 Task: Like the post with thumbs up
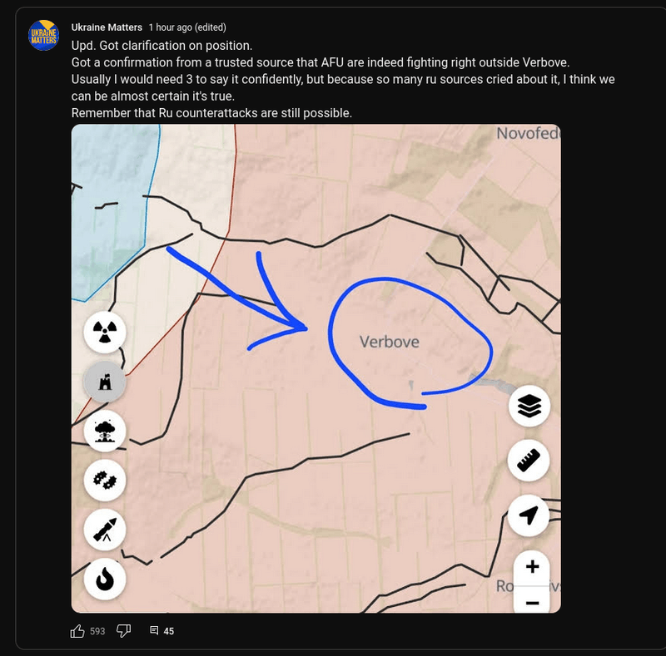(x=77, y=631)
